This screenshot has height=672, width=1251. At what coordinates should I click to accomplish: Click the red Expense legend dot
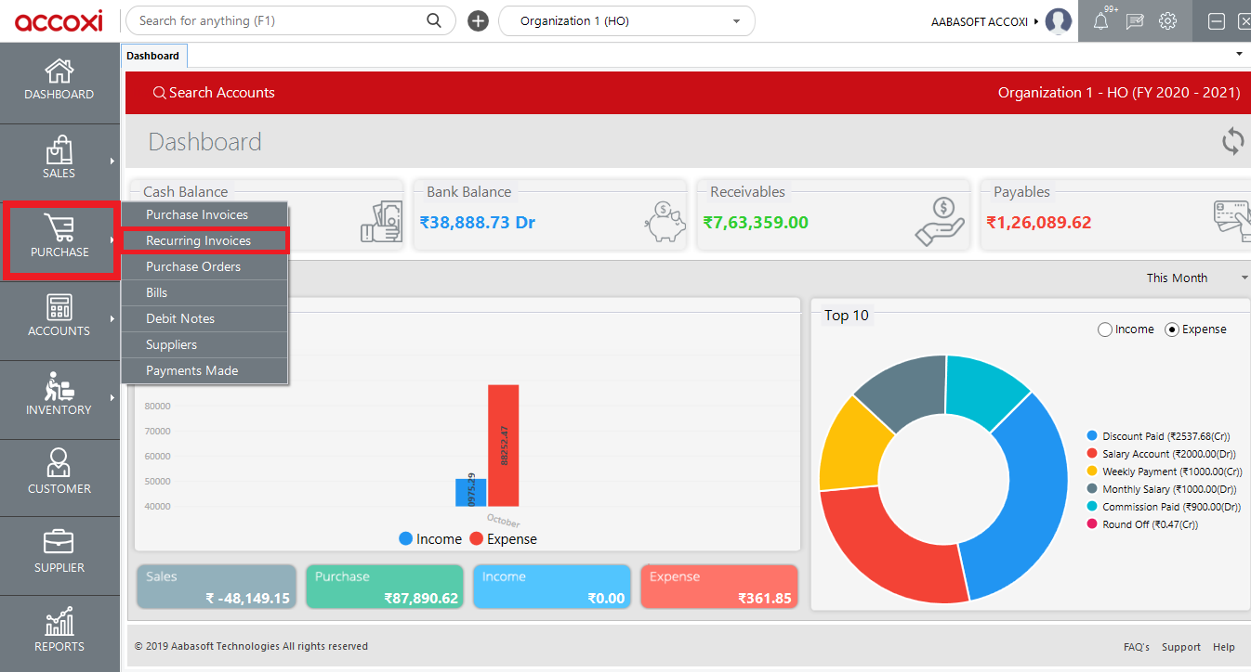[476, 538]
